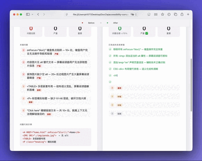Click the check icon beside 移除所有 onFocus fix

pyautogui.click(x=110, y=49)
